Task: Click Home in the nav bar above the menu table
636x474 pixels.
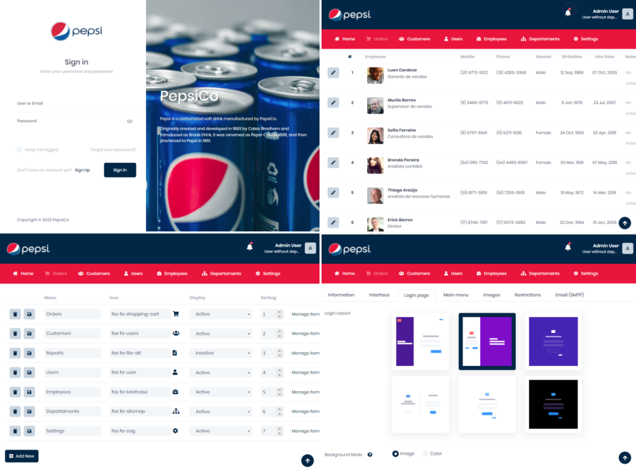Action: click(x=23, y=273)
